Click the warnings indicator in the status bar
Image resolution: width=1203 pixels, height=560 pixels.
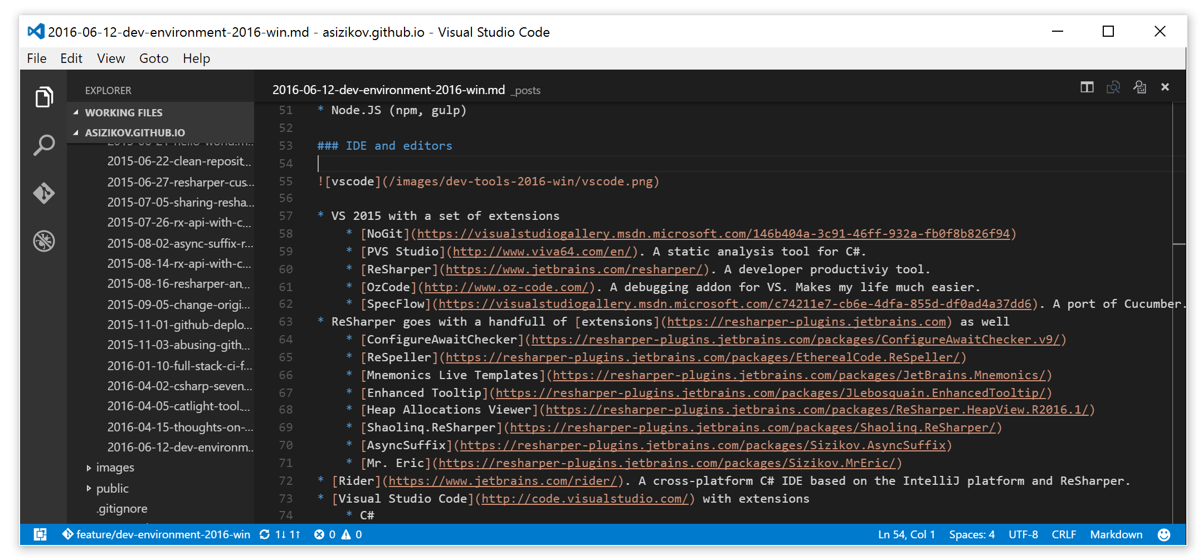pyautogui.click(x=352, y=534)
